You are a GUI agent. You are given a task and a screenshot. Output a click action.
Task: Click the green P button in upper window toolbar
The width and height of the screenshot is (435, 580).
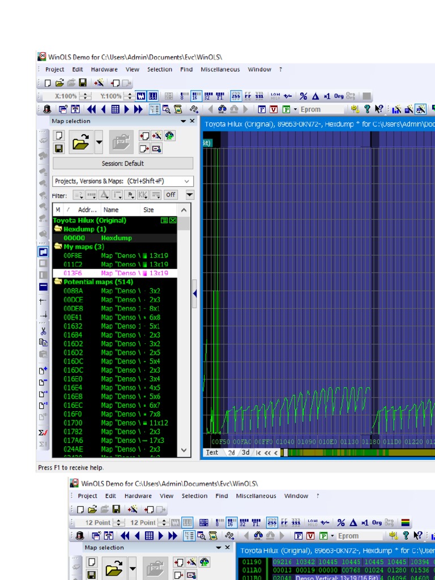click(286, 109)
